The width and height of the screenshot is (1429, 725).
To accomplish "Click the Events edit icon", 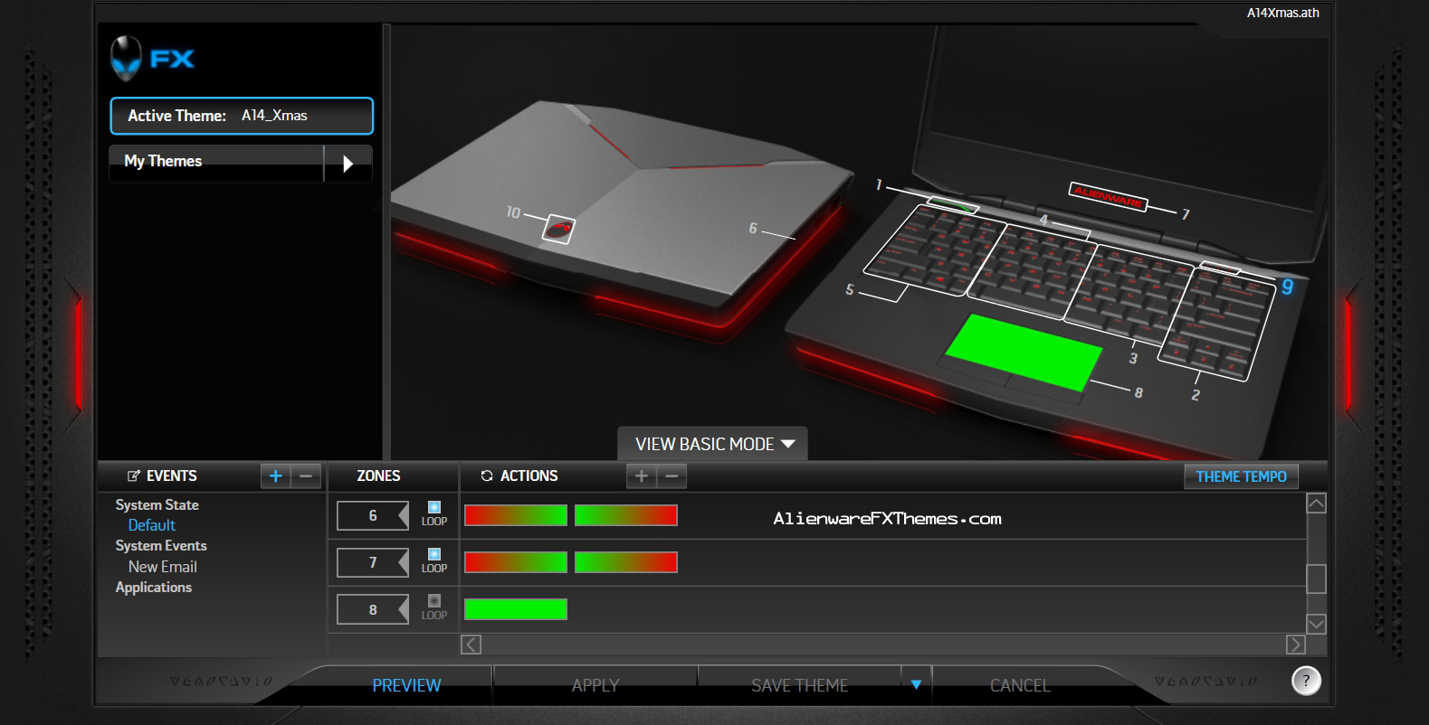I will pos(134,475).
